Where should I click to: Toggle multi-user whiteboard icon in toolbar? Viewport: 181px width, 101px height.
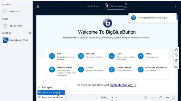point(176,66)
